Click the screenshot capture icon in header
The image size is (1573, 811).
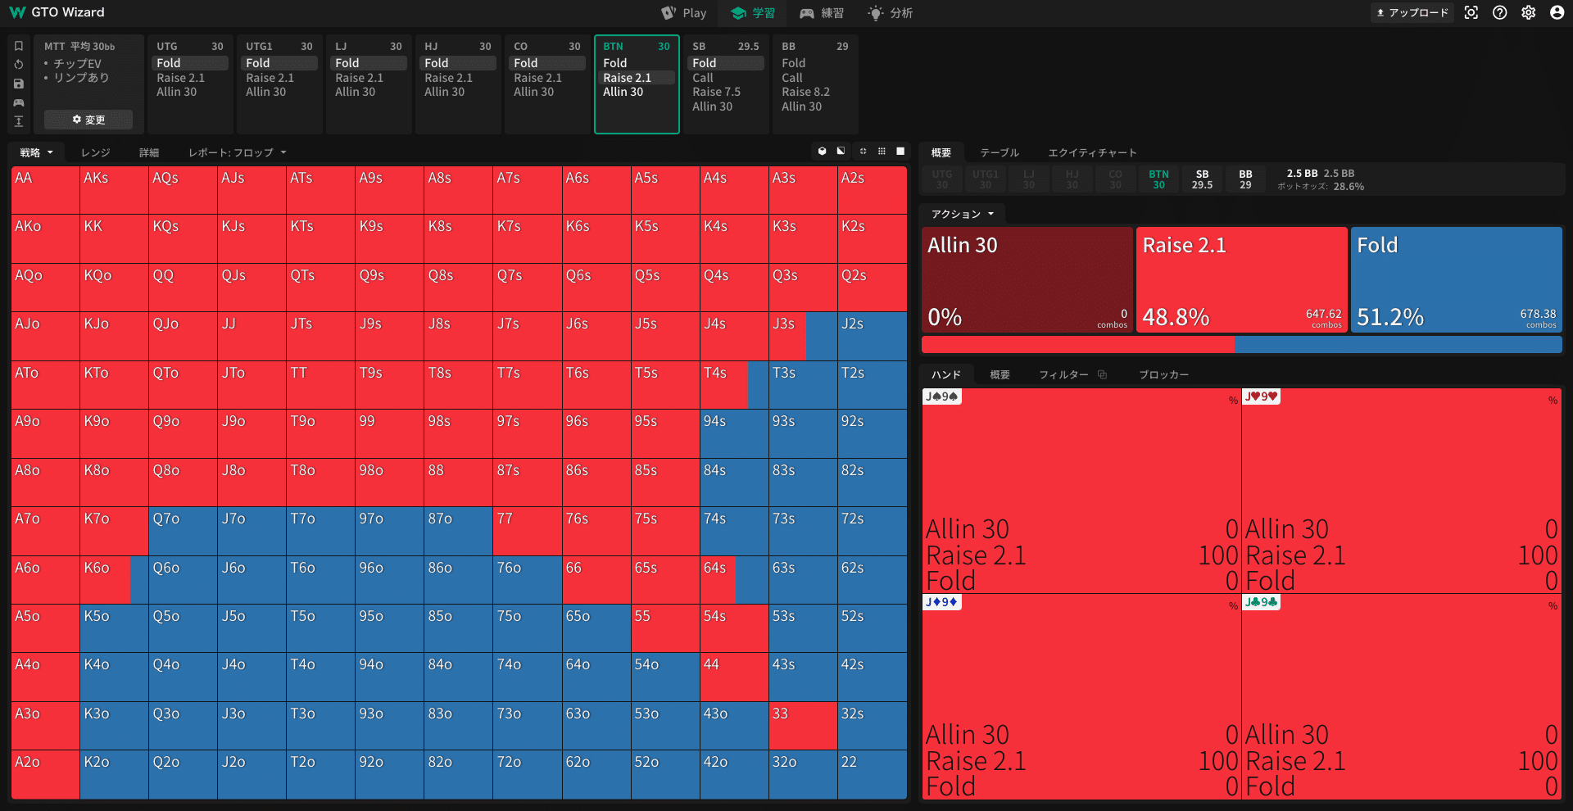pyautogui.click(x=1471, y=12)
